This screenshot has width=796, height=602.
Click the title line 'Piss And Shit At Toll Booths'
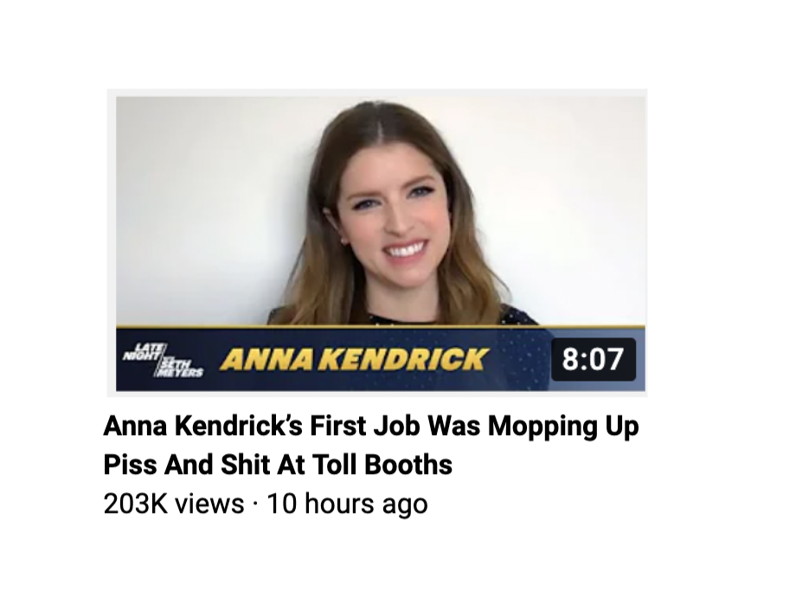point(278,464)
